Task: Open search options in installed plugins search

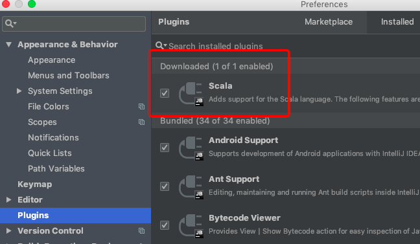Action: (x=161, y=46)
